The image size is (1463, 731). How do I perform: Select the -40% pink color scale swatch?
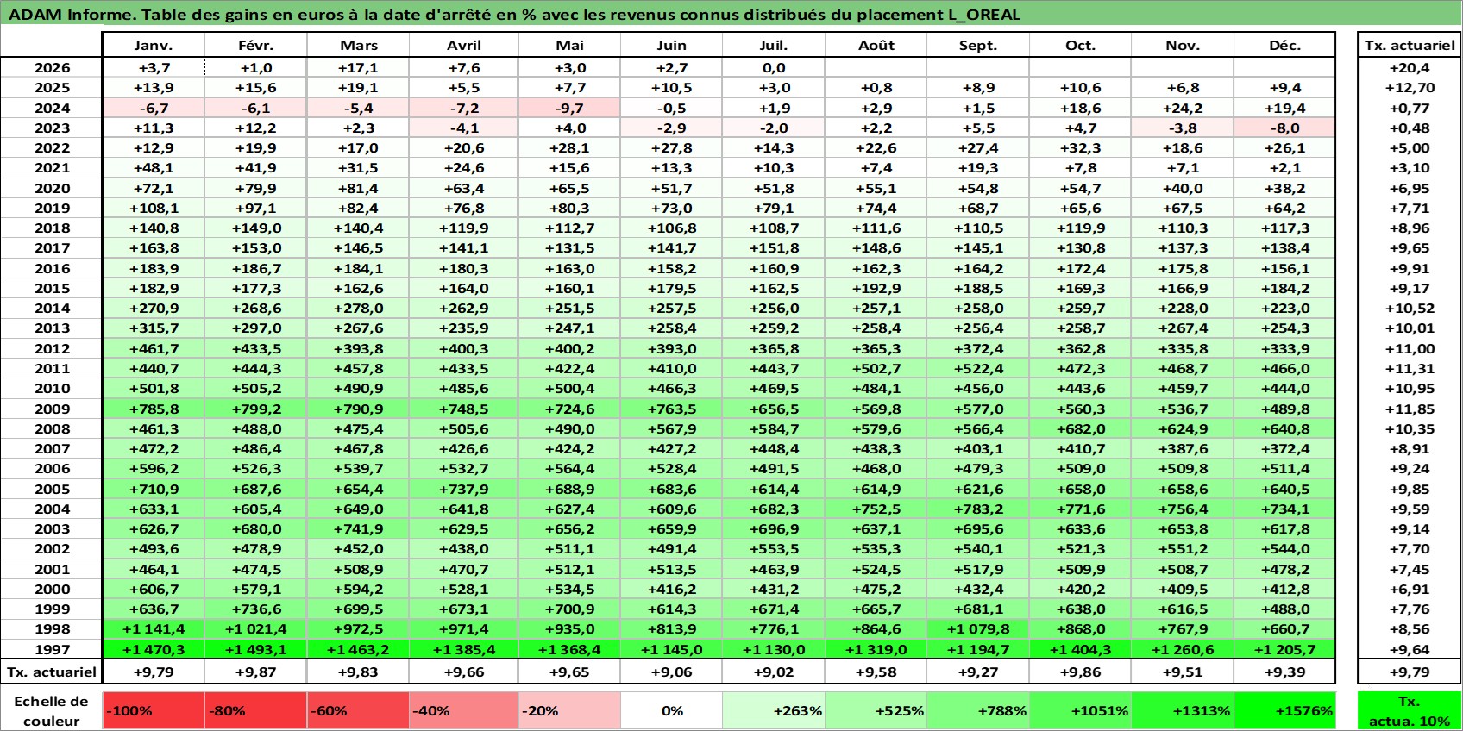tap(464, 710)
